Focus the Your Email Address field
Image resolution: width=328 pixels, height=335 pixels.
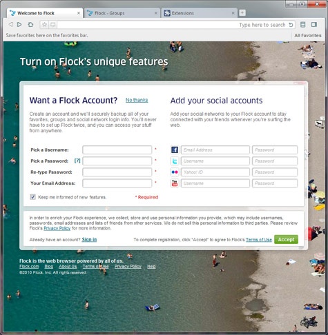(x=117, y=183)
